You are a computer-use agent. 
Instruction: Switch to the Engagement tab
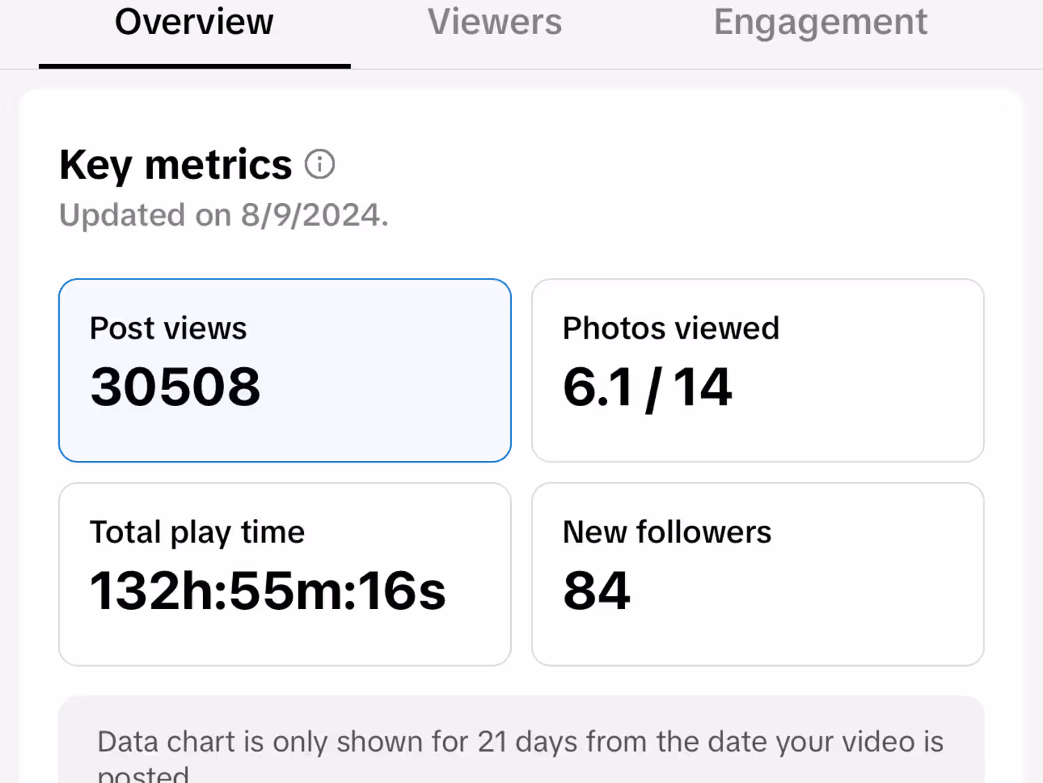pyautogui.click(x=820, y=22)
